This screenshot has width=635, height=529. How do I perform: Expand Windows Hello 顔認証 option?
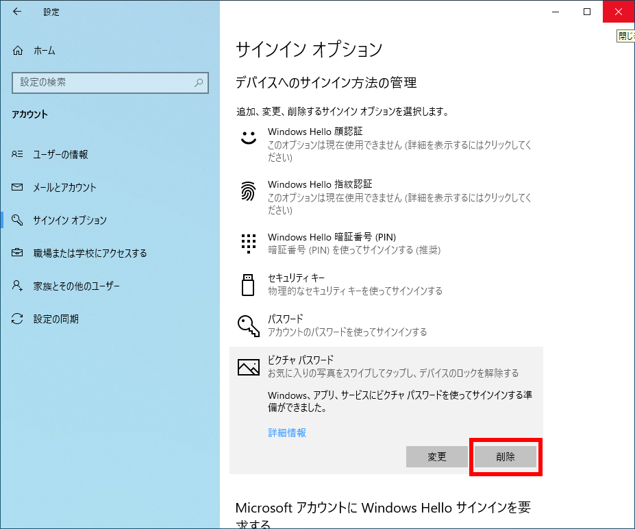coord(386,144)
